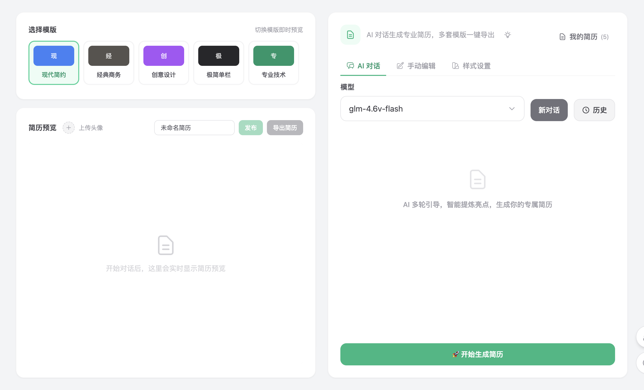The height and width of the screenshot is (390, 644).
Task: Select the 现代简约 template card
Action: point(54,63)
